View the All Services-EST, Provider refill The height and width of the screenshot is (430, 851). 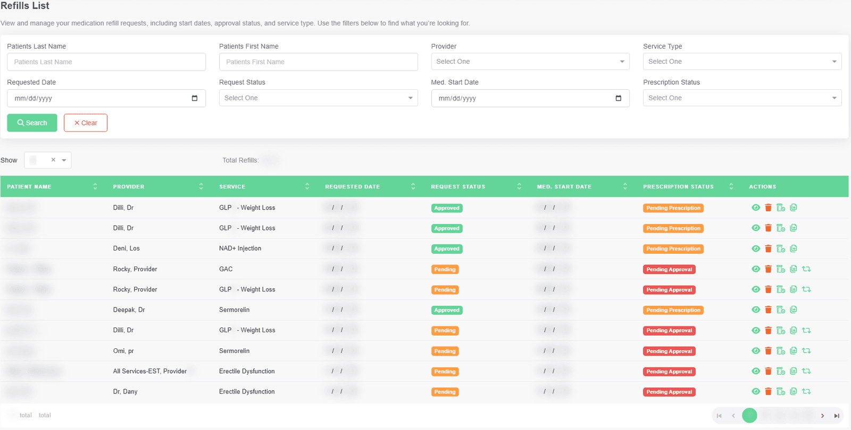tap(755, 371)
